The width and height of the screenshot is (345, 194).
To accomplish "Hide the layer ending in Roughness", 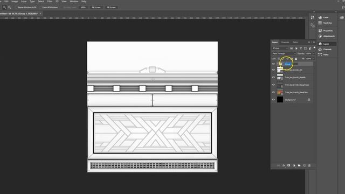I will point(273,85).
